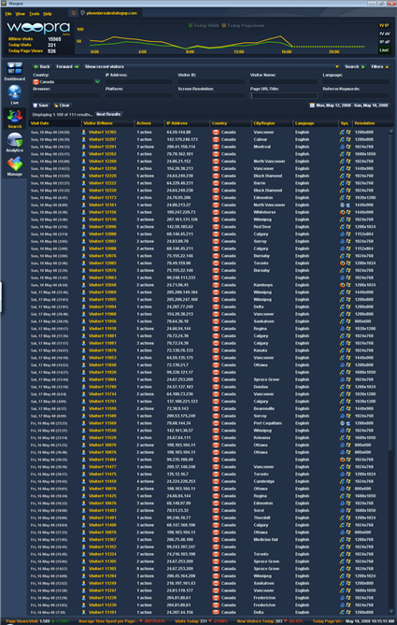Click in the Page URL/Title filter field
Screen dimensions: 397x625
click(284, 95)
